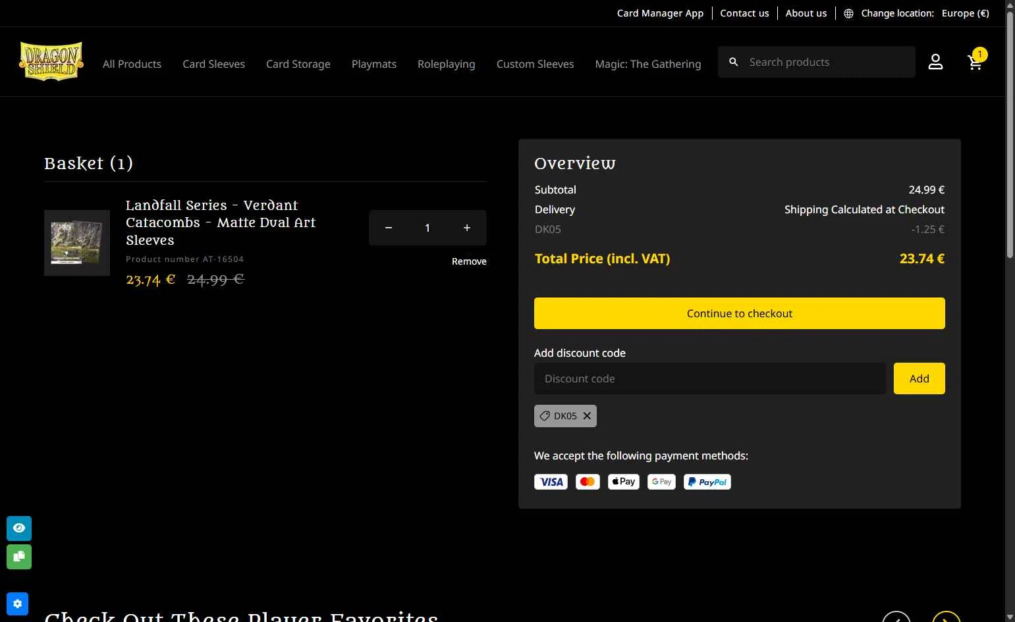1015x622 pixels.
Task: Open Card Manager App link
Action: [660, 13]
